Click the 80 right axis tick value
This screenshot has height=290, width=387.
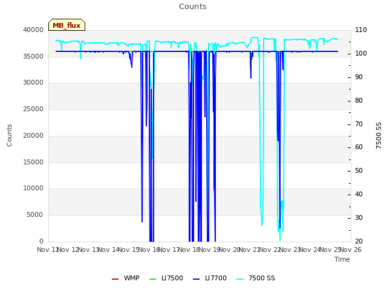click(359, 101)
